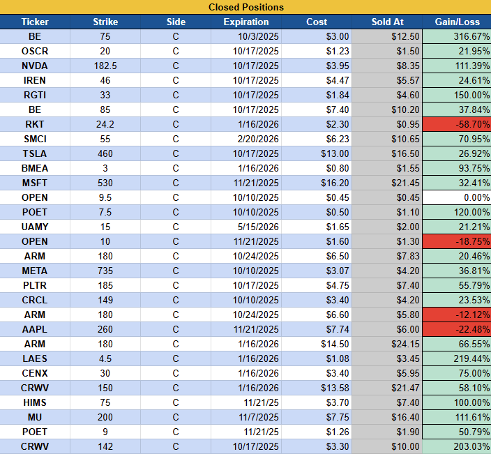Select the META ticker cell
This screenshot has height=454, width=491.
[35, 271]
